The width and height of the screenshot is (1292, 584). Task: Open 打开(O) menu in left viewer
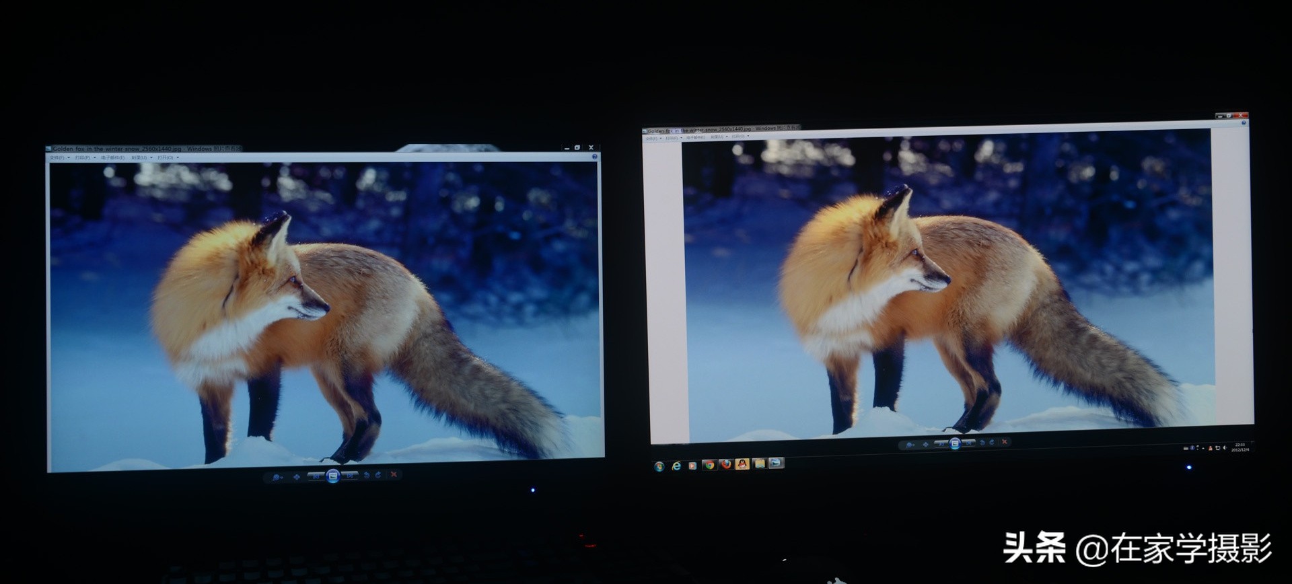(168, 158)
